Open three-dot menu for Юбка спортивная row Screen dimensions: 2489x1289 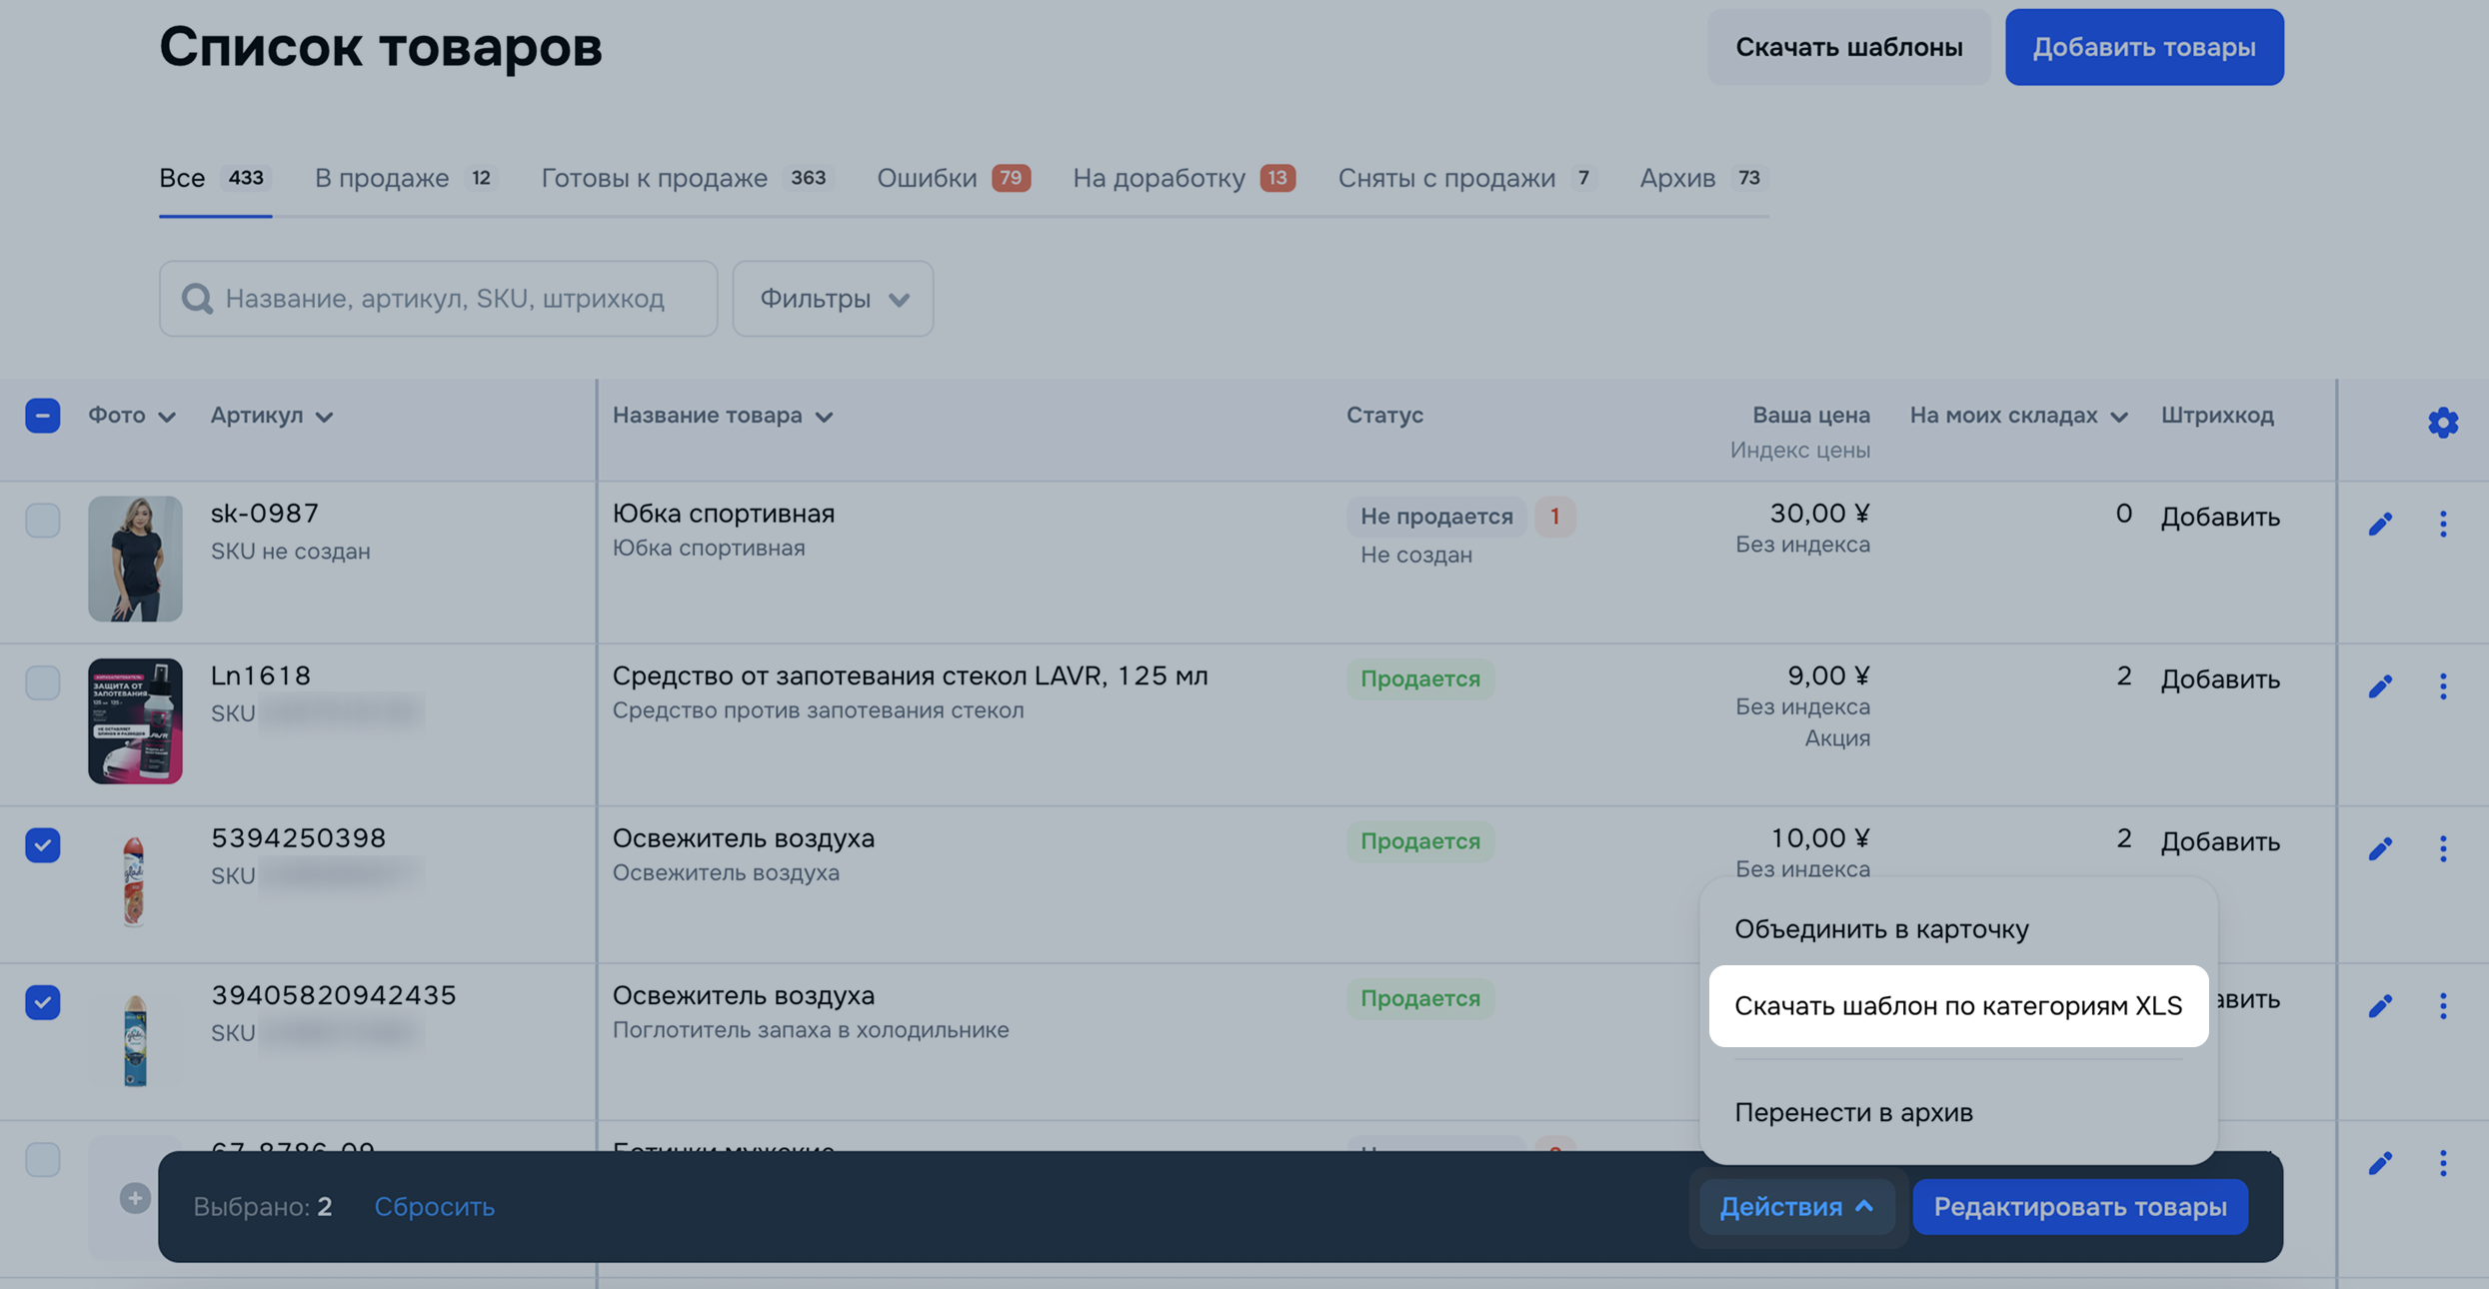(x=2442, y=524)
